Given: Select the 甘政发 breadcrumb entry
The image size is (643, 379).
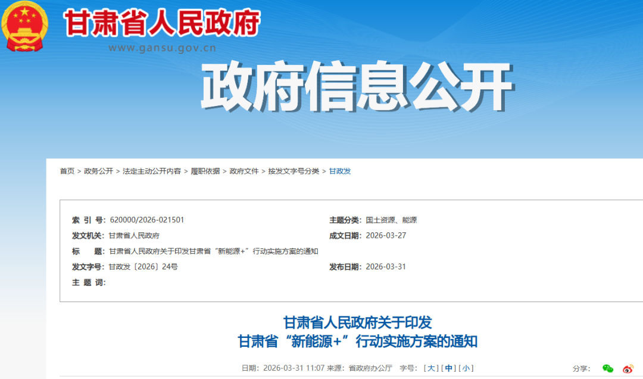Looking at the screenshot, I should (x=340, y=171).
